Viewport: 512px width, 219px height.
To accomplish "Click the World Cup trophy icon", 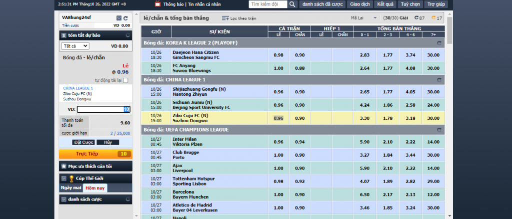I will (71, 178).
